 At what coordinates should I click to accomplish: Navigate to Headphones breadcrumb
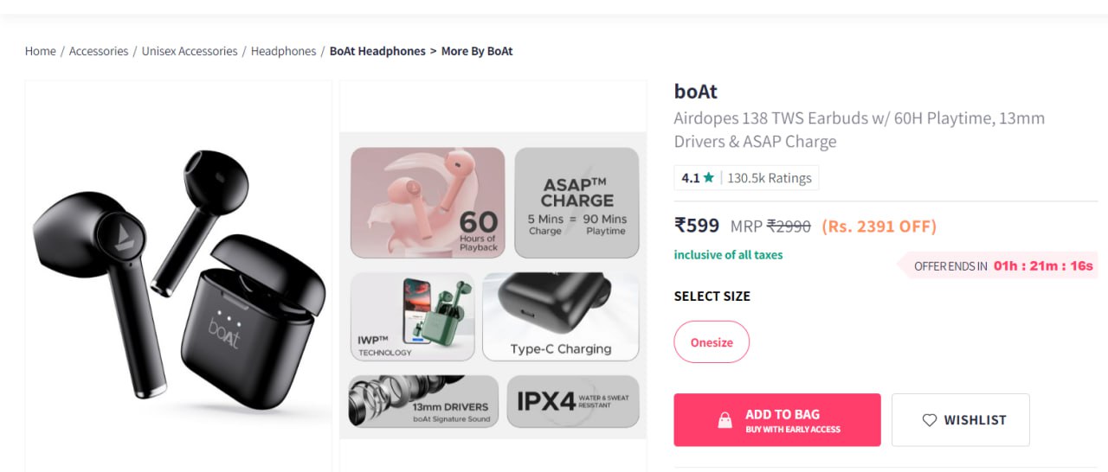tap(283, 51)
